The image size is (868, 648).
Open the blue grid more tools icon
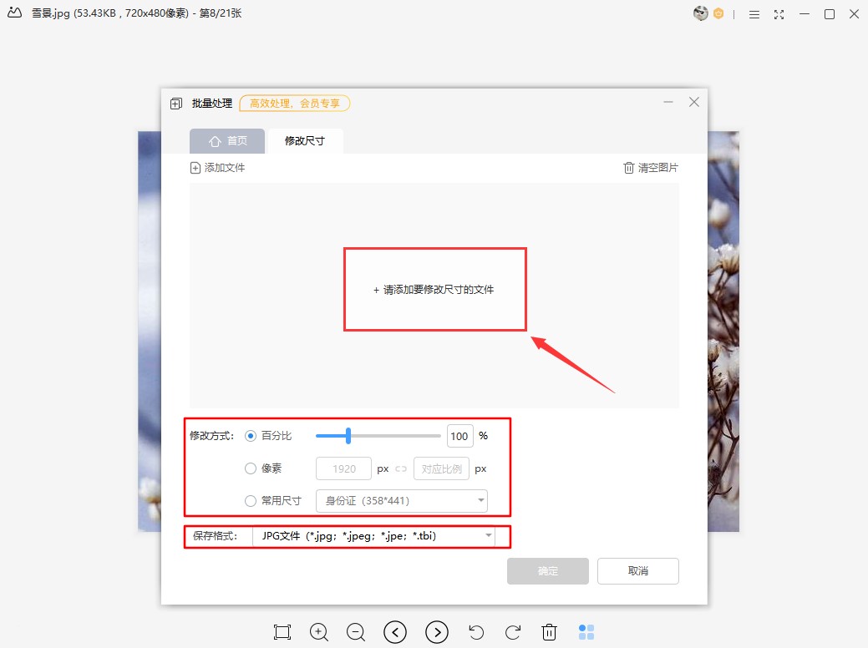(586, 632)
